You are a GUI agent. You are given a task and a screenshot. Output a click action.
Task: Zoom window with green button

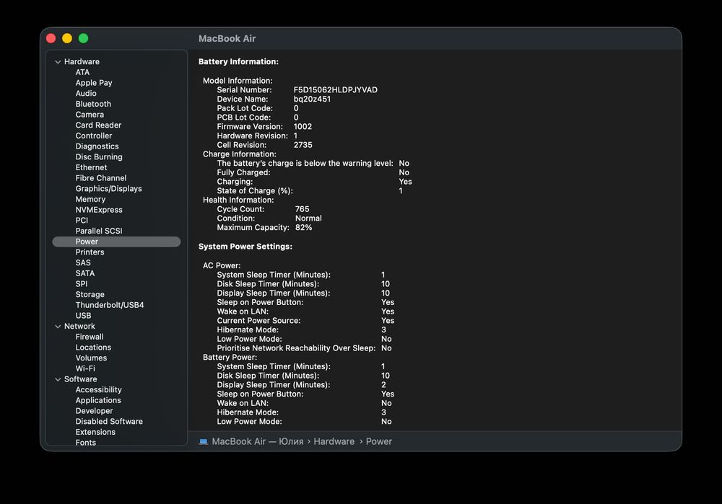(x=83, y=38)
